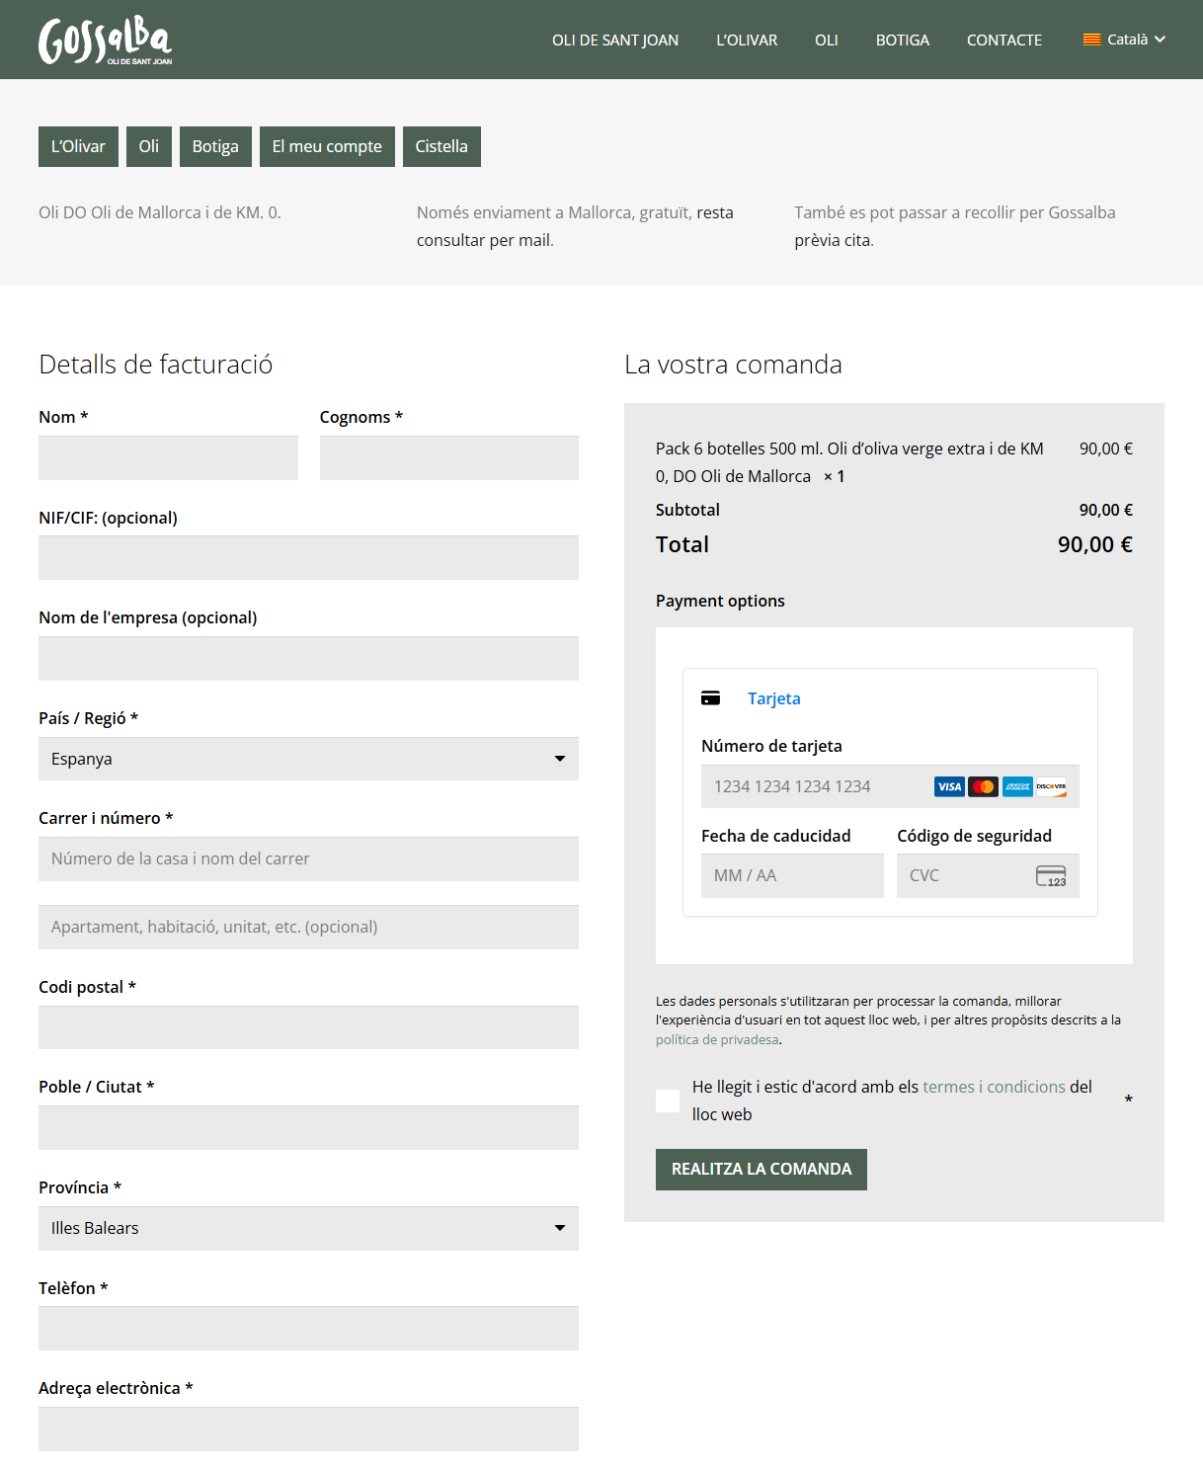Click the Visa card icon

coord(949,786)
